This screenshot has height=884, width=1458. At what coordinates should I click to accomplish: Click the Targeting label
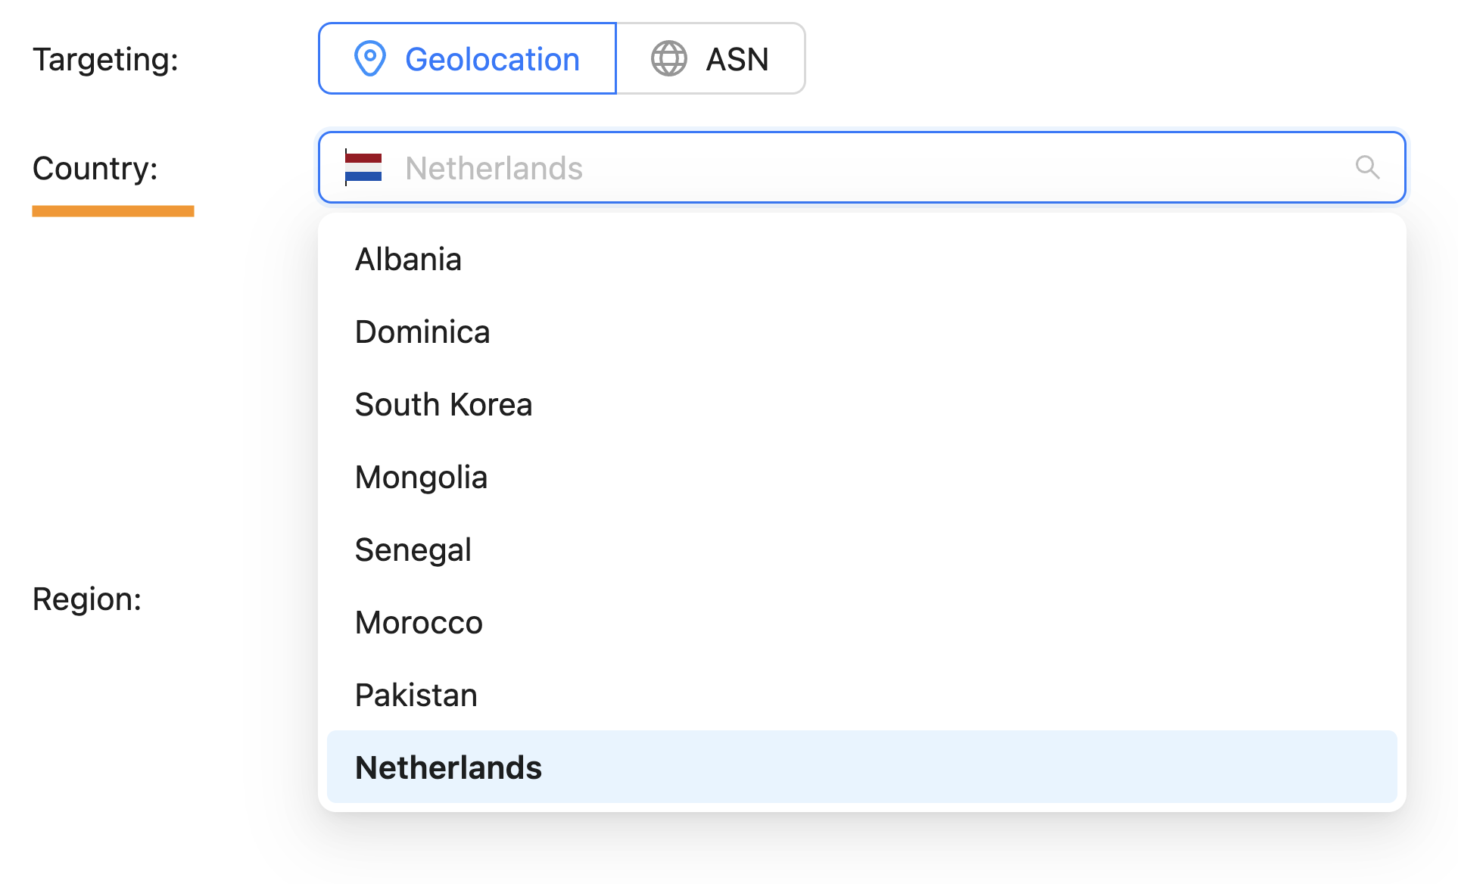pos(105,59)
